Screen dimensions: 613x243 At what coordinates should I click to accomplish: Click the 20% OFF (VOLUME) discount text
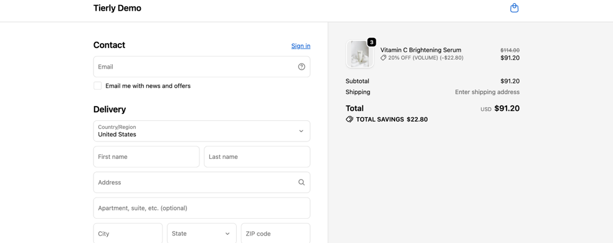(425, 58)
